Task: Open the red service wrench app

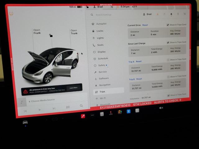Action: pyautogui.click(x=83, y=116)
